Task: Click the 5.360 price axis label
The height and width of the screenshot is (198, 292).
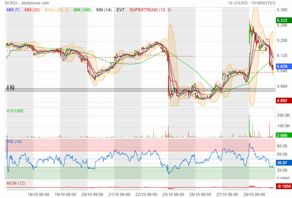Action: [282, 10]
